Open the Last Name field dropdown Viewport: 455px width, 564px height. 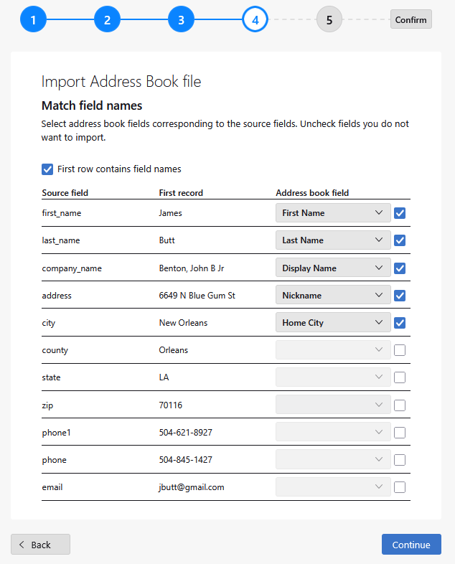[x=333, y=240]
